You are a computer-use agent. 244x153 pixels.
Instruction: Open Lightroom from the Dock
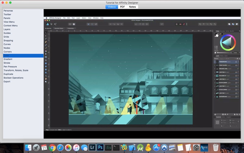(x=92, y=147)
